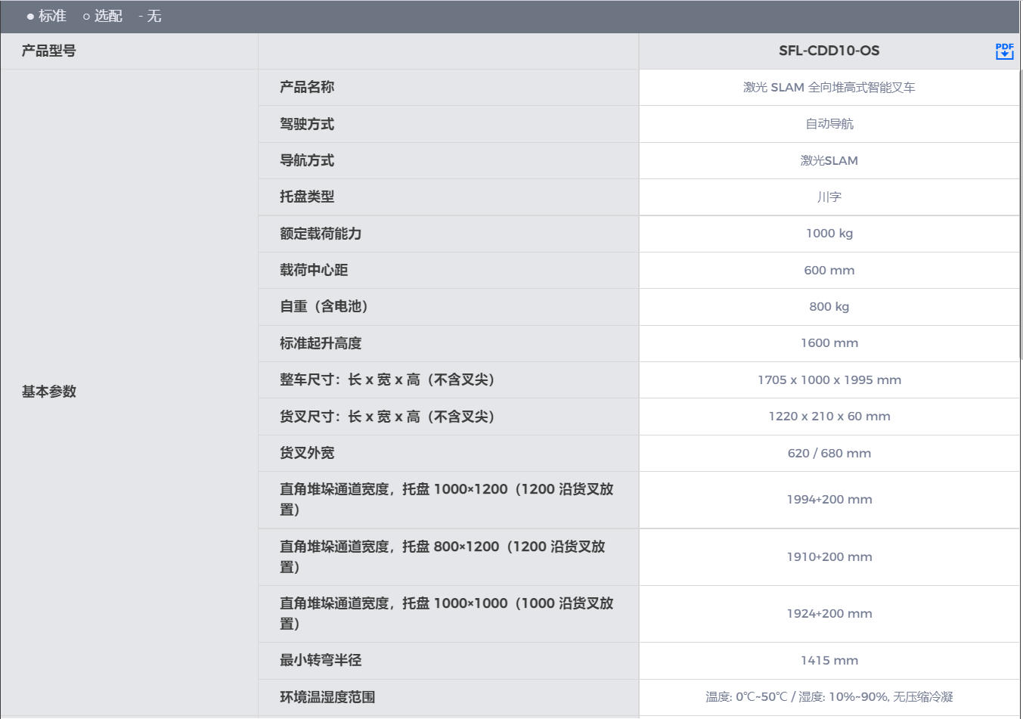Click the 1705 x 1000 x 1995 mm value
Viewport: 1023px width, 719px height.
[x=829, y=380]
